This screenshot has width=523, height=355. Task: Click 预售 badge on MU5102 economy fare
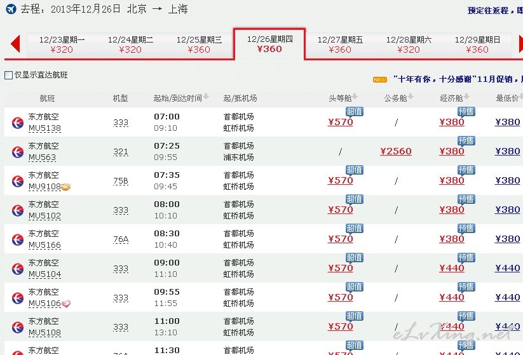click(x=466, y=199)
